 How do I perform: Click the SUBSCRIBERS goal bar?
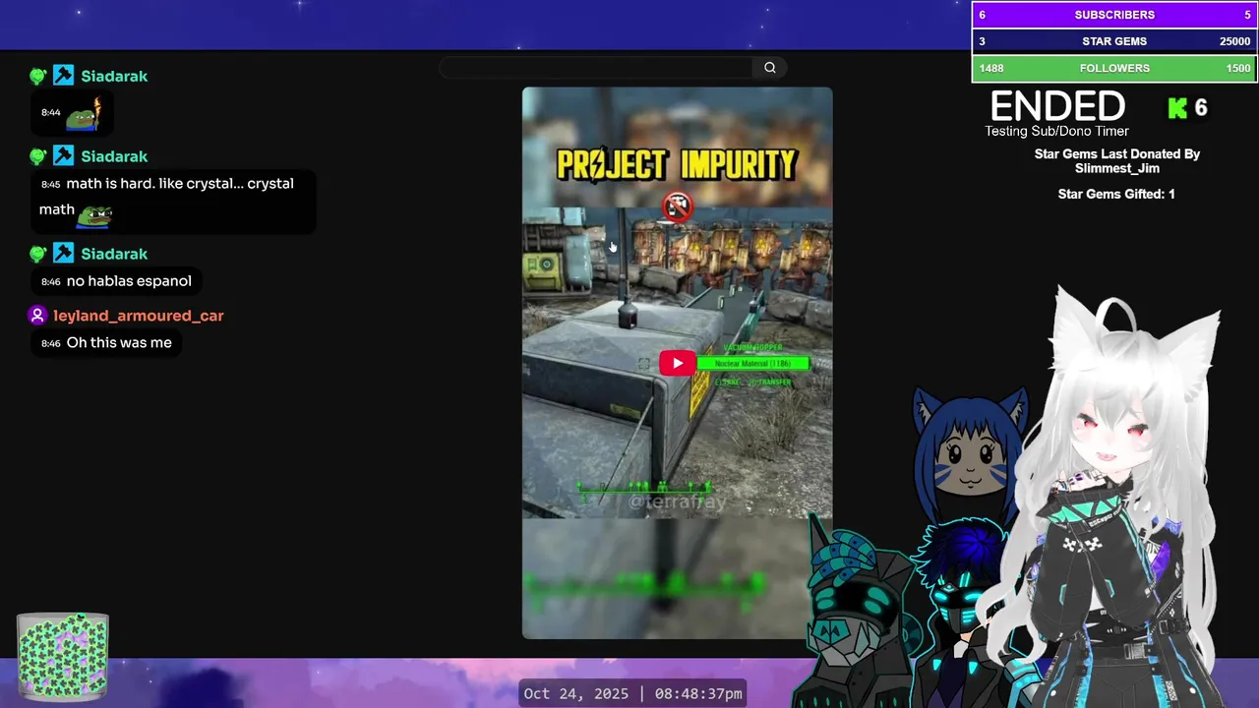tap(1114, 15)
